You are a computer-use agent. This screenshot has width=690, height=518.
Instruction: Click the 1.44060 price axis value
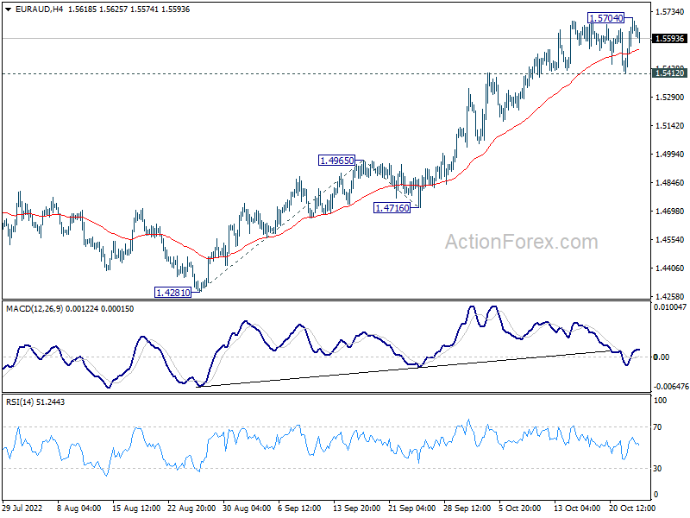[670, 268]
